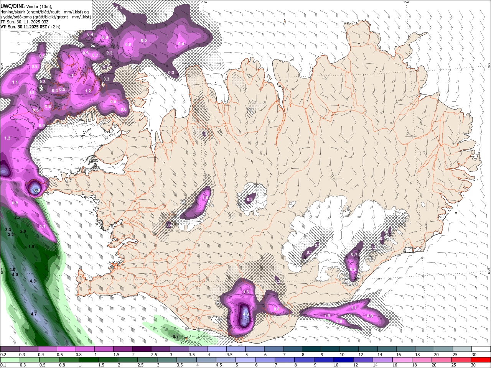The height and width of the screenshot is (368, 491).
Task: Click the '4.7' rain value on the map
Action: 34,314
